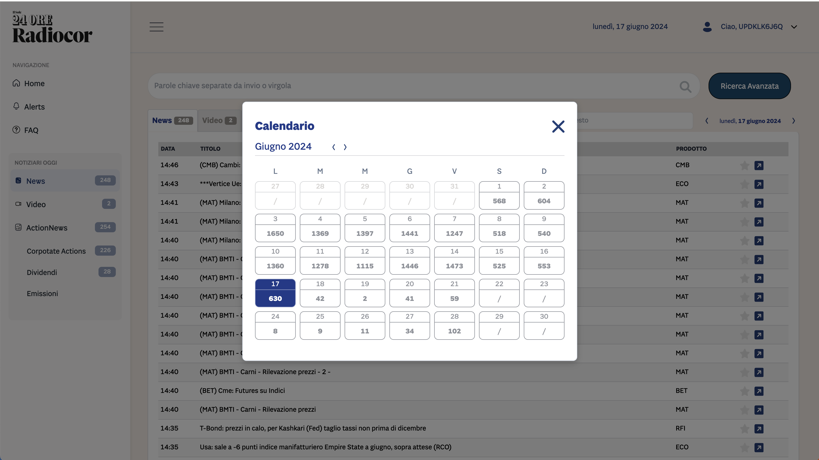819x460 pixels.
Task: Click the FAQ question mark icon
Action: 17,130
